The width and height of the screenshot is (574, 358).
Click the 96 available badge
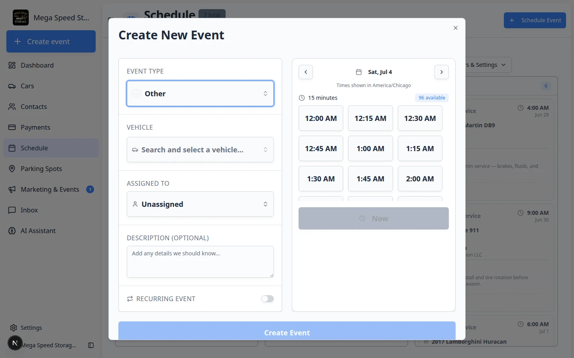(432, 98)
